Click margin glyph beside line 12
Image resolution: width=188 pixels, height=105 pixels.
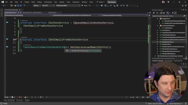(7, 47)
